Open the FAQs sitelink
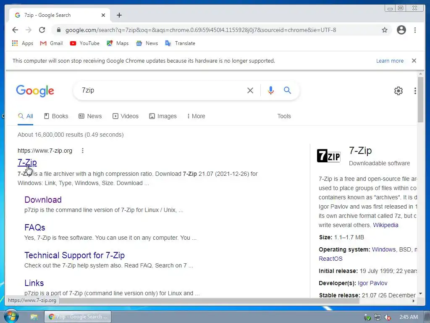Viewport: 430px width, 323px height. tap(35, 228)
